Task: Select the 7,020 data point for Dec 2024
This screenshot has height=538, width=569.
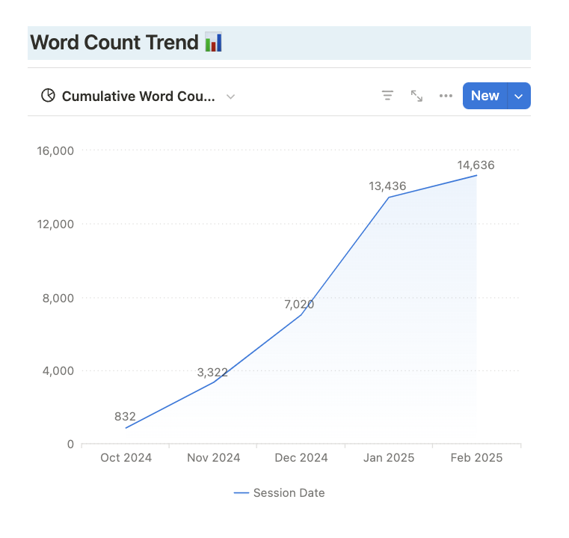Action: pyautogui.click(x=301, y=315)
